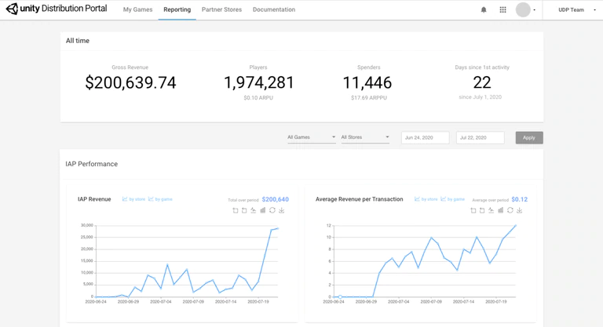Expand the account menu arrow beside avatar
This screenshot has height=327, width=603.
point(534,10)
